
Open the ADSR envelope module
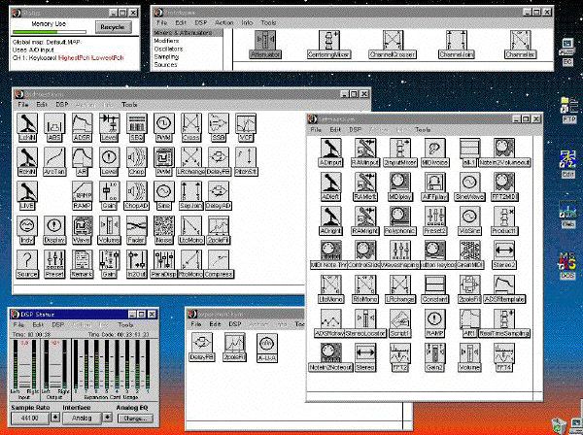[82, 127]
